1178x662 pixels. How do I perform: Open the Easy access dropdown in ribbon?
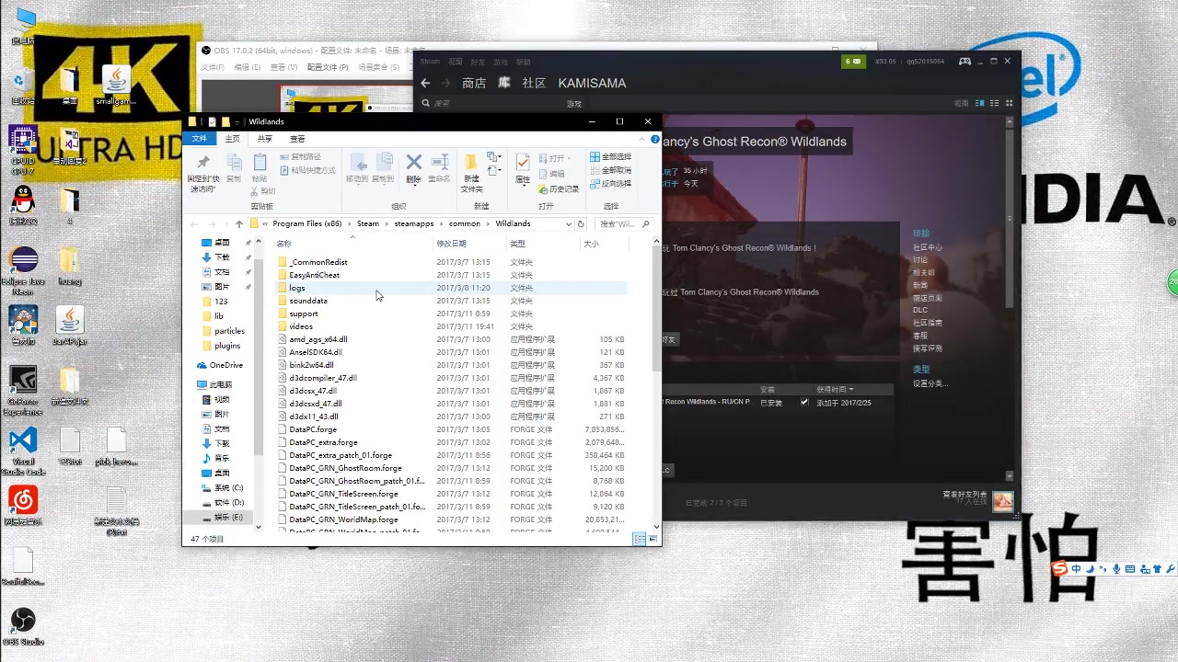coord(494,171)
